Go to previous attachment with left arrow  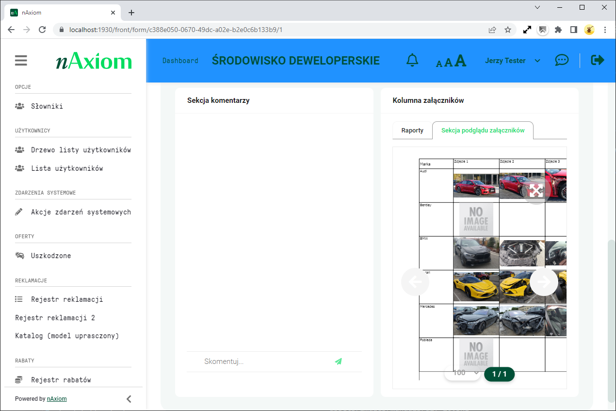(415, 282)
